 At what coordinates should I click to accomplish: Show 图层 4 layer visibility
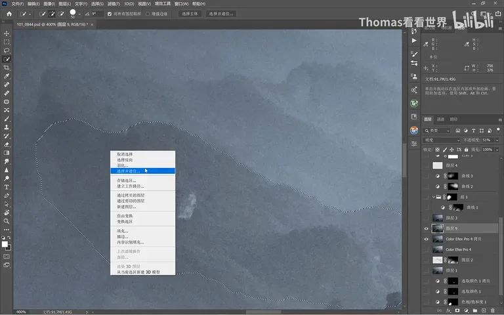427,165
